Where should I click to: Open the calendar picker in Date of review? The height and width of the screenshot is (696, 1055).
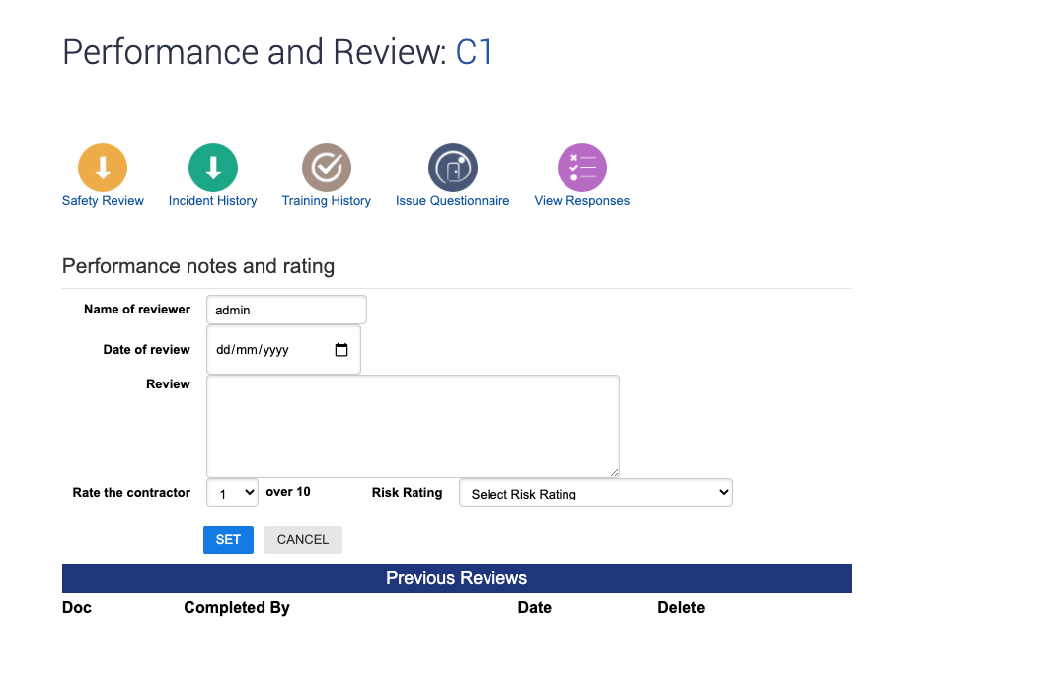coord(341,349)
